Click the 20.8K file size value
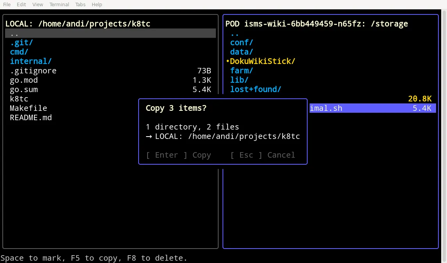447x263 pixels. click(x=420, y=99)
